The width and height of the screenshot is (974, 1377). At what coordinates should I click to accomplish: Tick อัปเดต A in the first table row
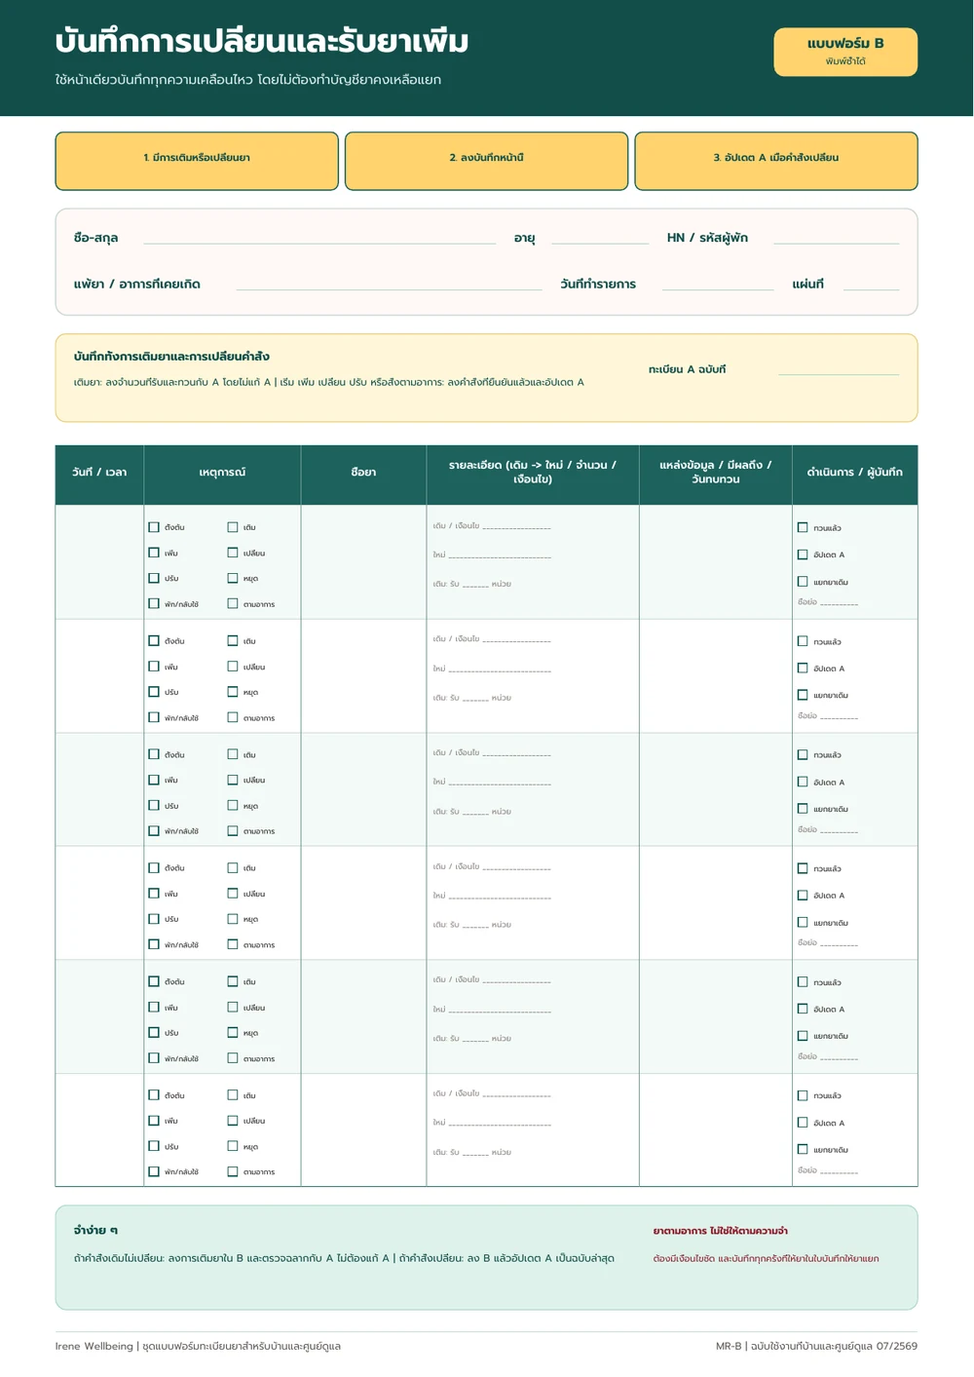(803, 555)
